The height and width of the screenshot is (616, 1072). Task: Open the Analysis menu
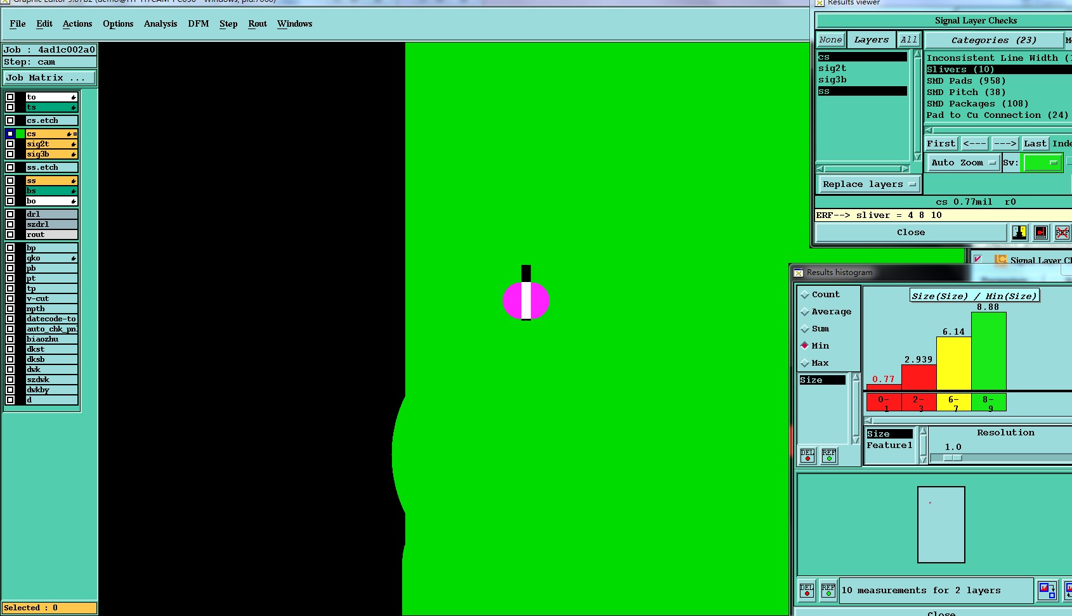(160, 24)
